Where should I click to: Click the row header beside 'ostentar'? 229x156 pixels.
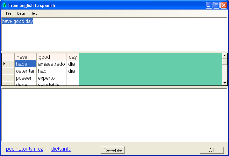coord(8,71)
